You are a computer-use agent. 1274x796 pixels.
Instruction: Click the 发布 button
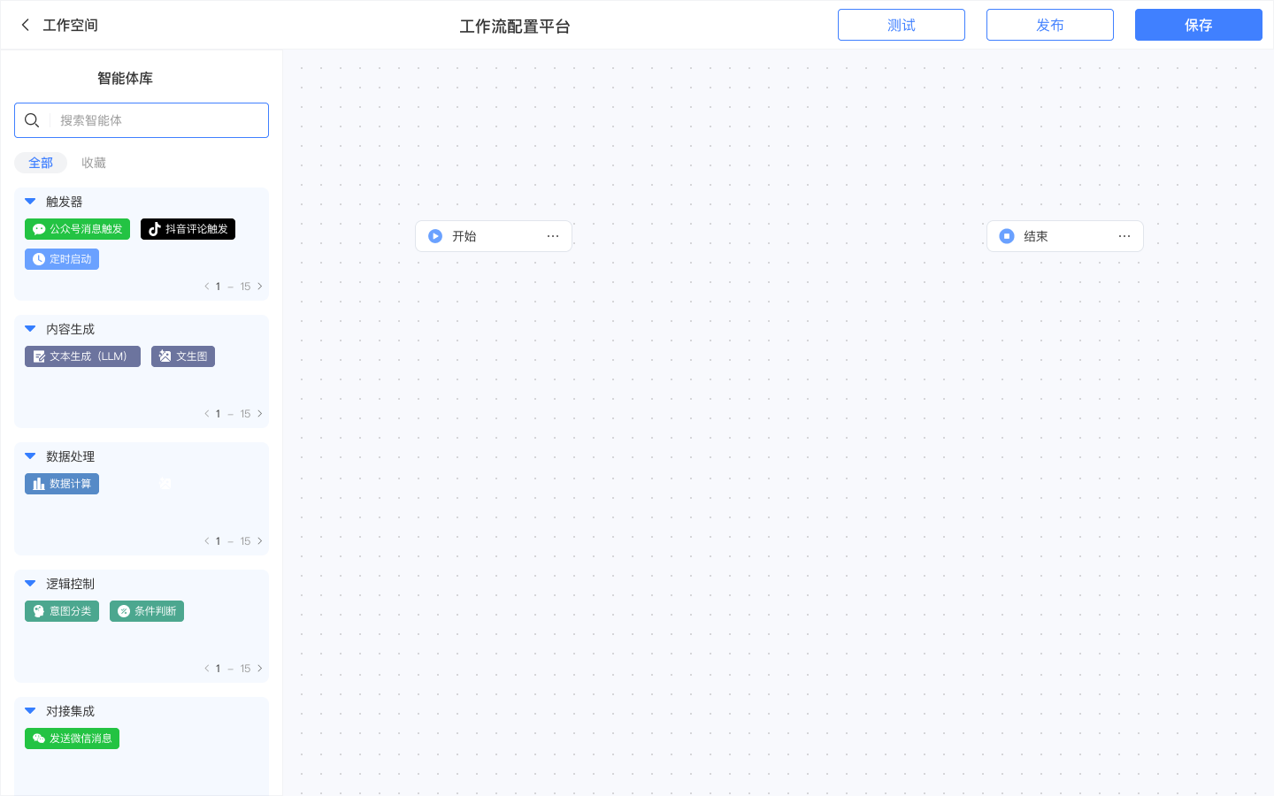[1050, 25]
